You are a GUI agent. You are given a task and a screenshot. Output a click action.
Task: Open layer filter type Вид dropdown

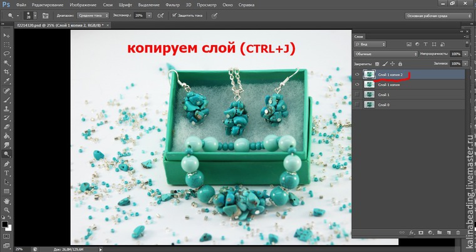[370, 44]
